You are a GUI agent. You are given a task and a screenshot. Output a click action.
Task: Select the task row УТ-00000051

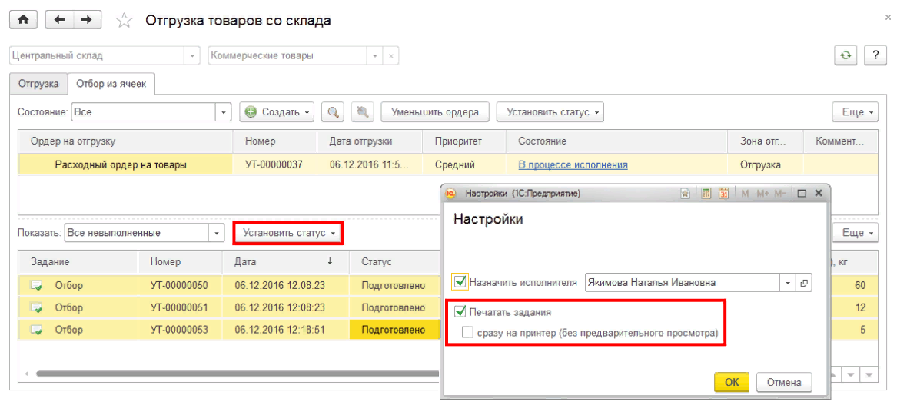pyautogui.click(x=179, y=307)
